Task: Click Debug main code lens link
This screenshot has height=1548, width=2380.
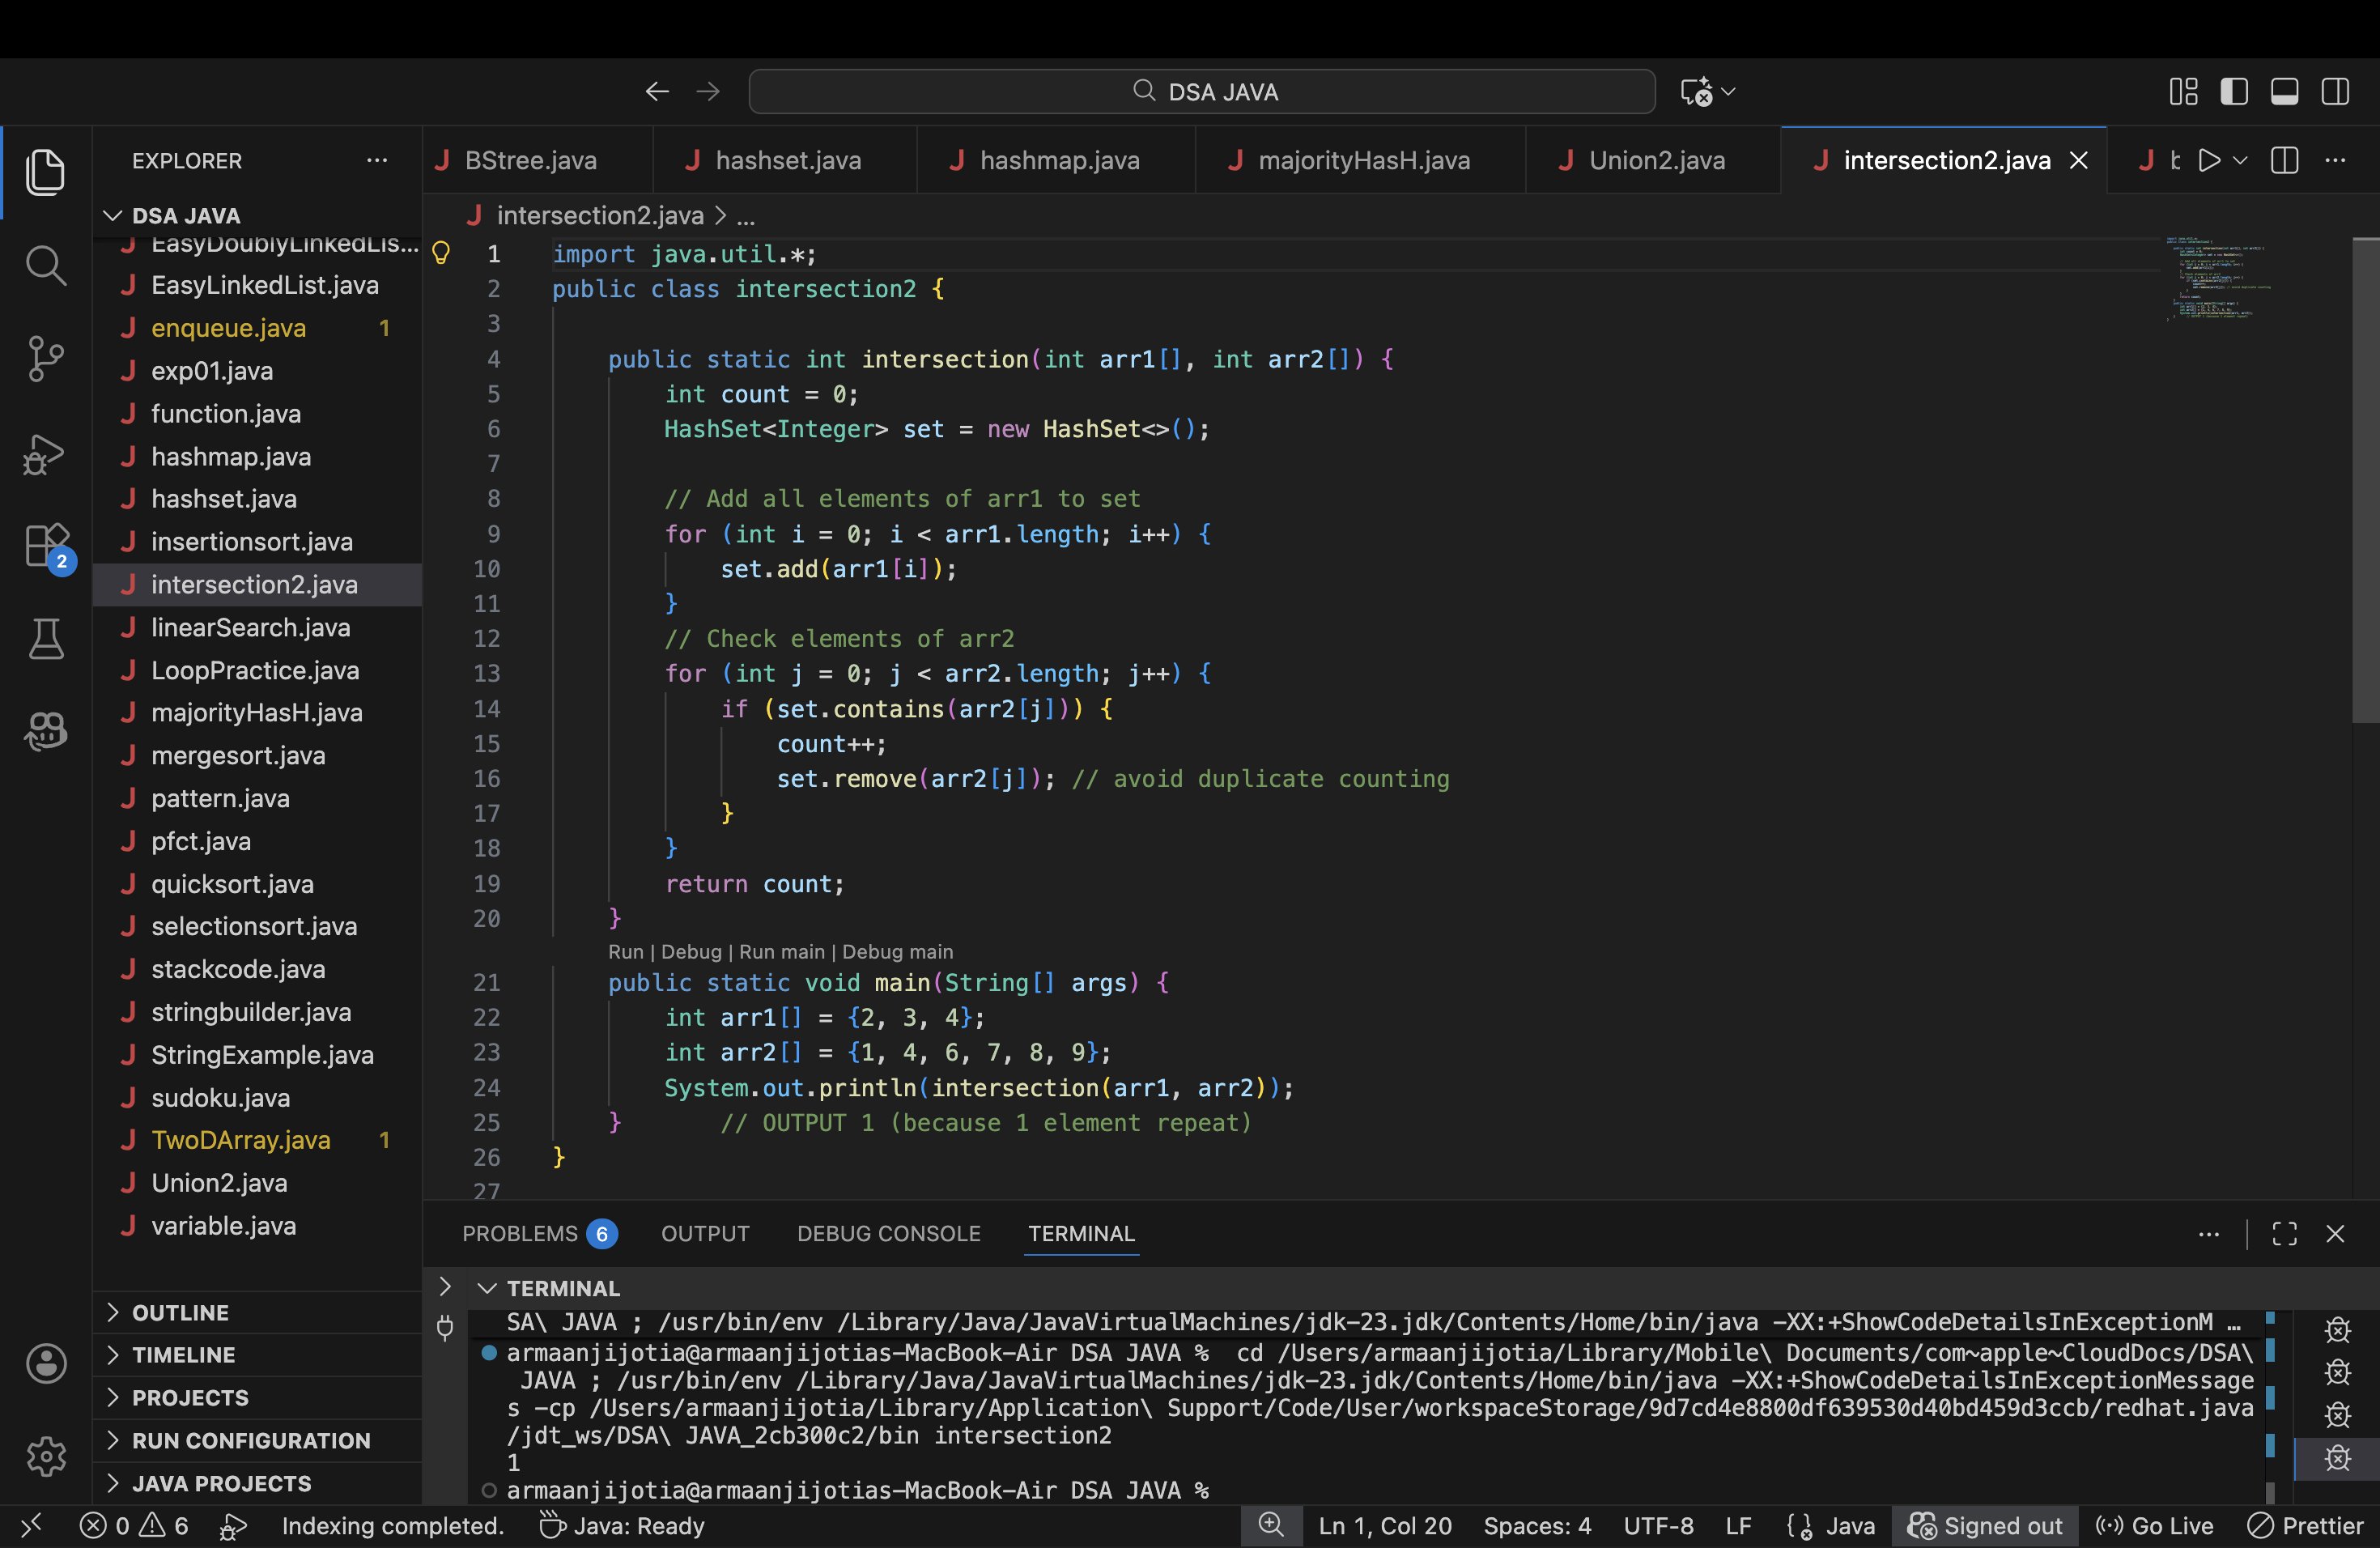Action: [x=897, y=952]
